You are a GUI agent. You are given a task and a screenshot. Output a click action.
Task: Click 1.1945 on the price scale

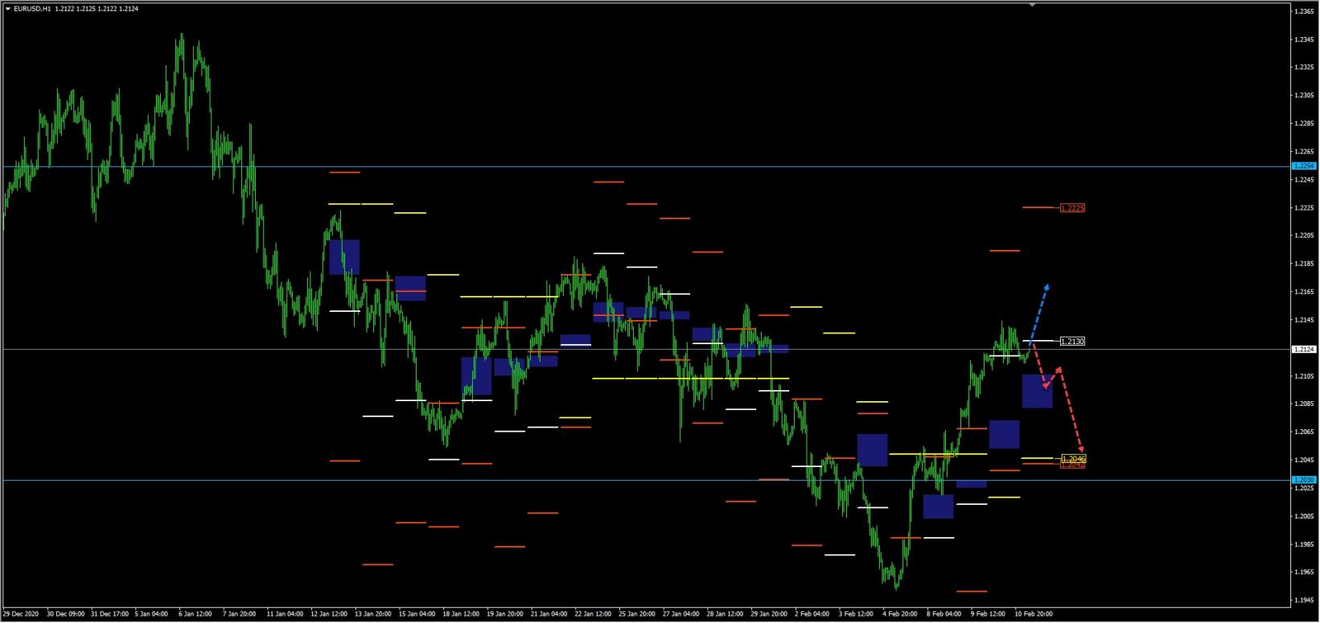pyautogui.click(x=1304, y=601)
